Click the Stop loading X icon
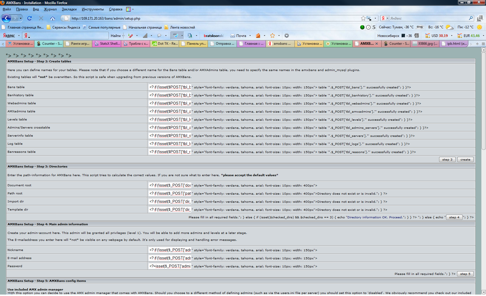The image size is (486, 296). tap(41, 18)
